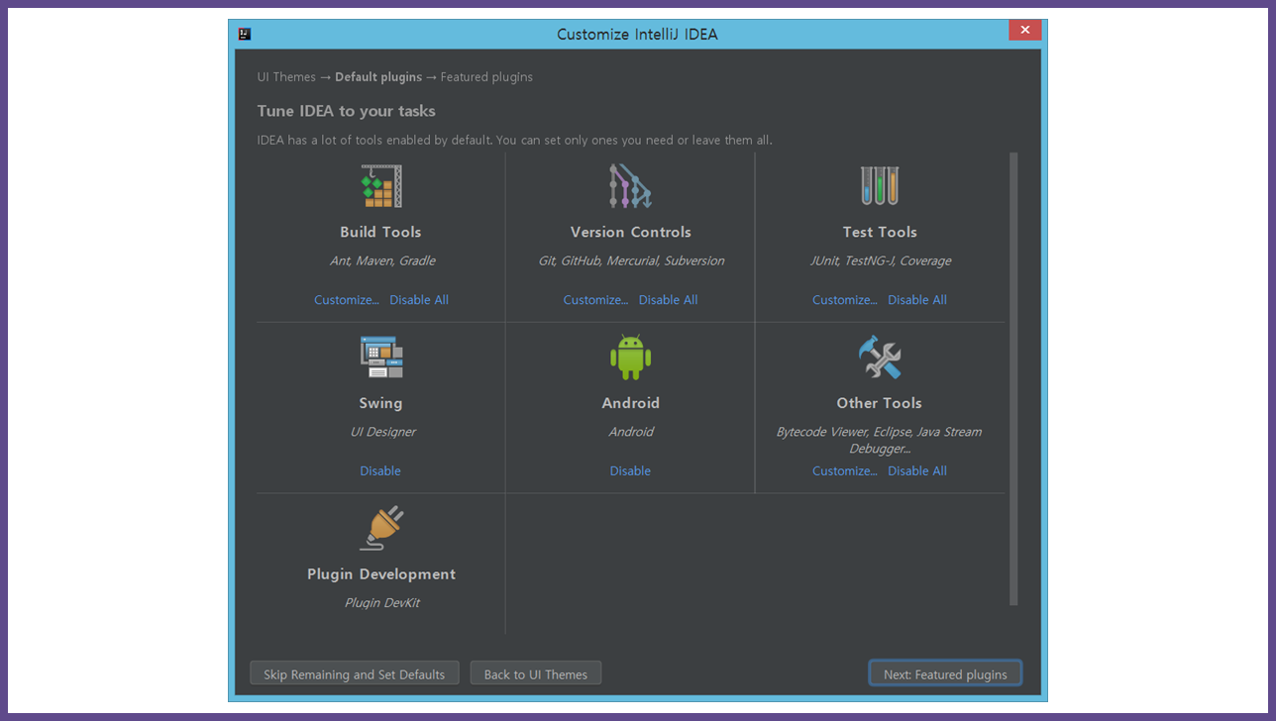Disable All Build Tools plugins
This screenshot has width=1276, height=721.
[419, 300]
